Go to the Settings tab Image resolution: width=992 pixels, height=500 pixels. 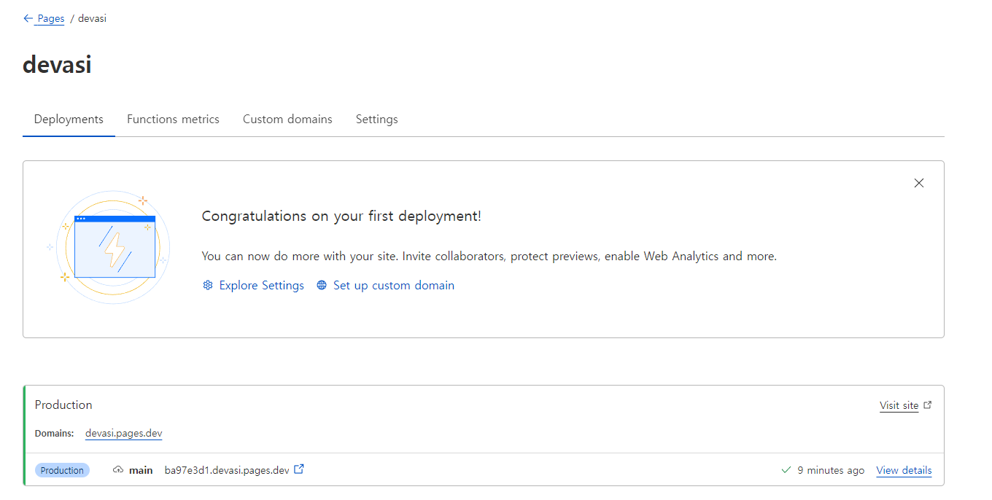(x=376, y=119)
